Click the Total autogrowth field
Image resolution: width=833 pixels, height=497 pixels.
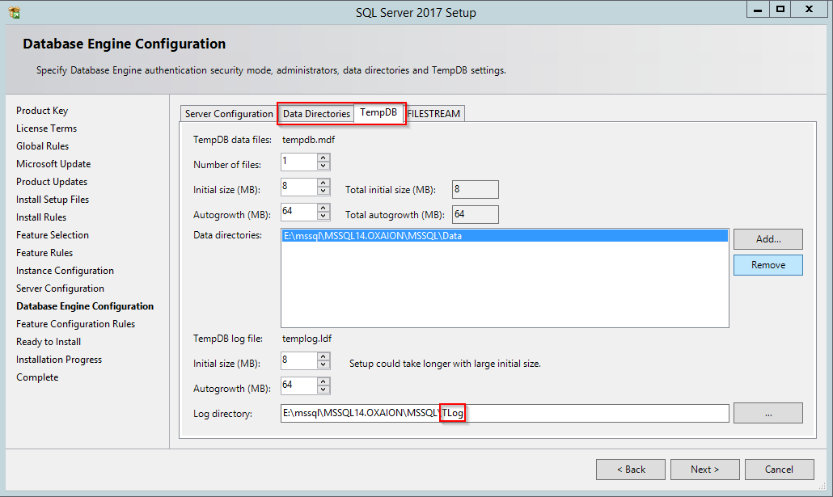tap(475, 214)
